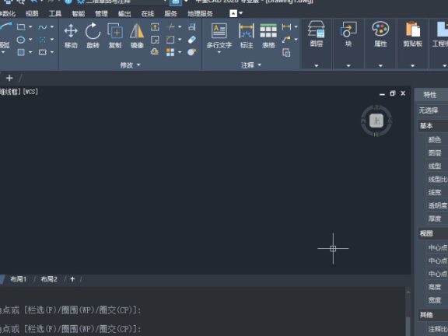The height and width of the screenshot is (336, 448).
Task: Insert a 表格 table
Action: point(268,37)
